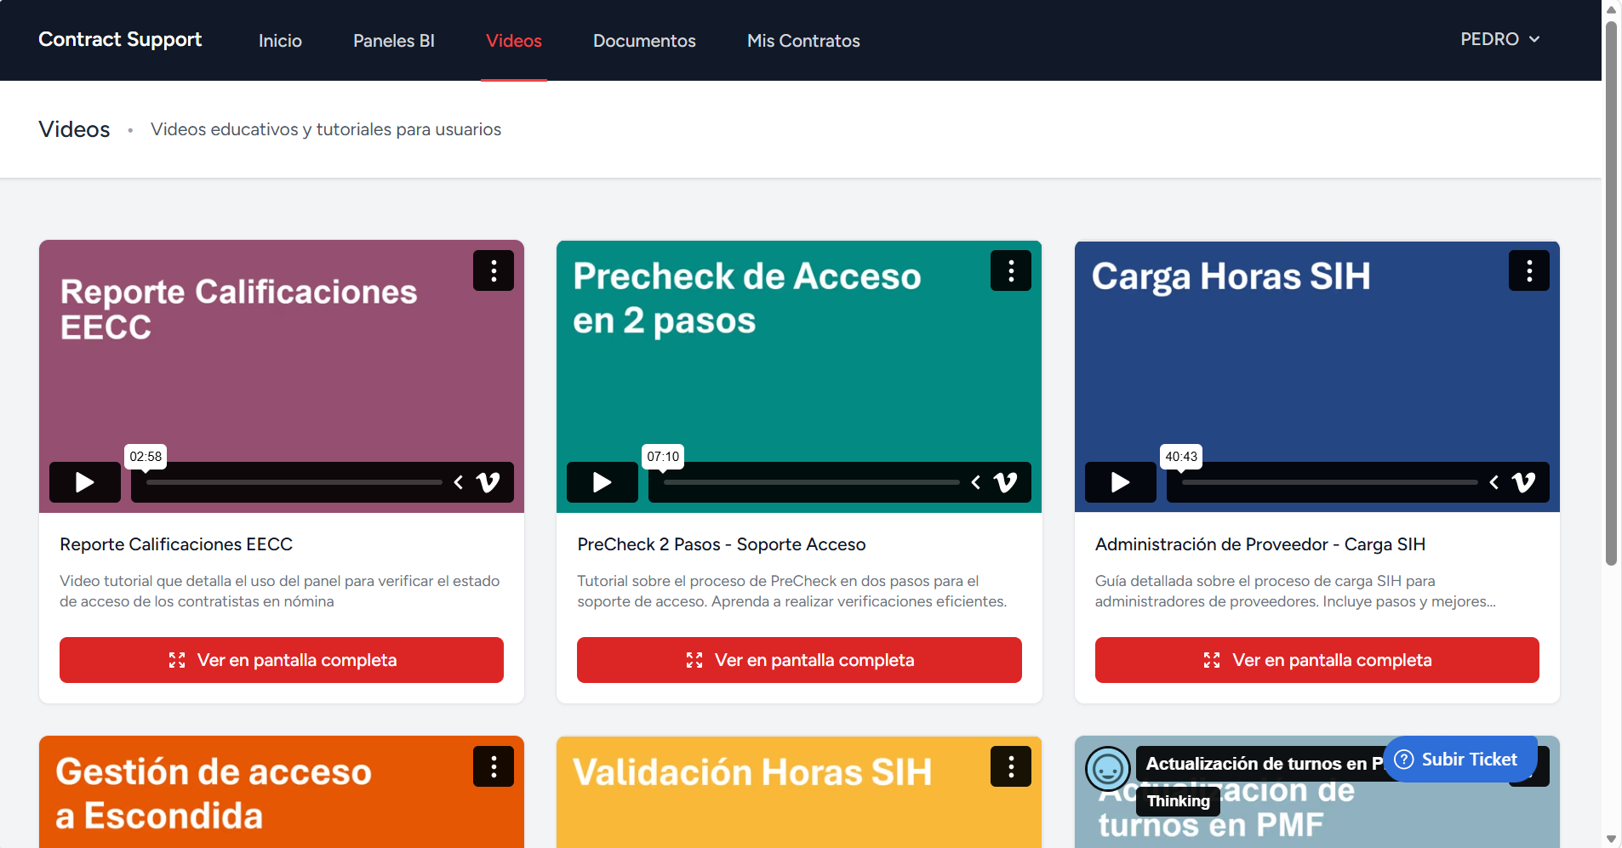Screen dimensions: 1622x848
Task: Click the page vertical scrollbar thumb
Action: pyautogui.click(x=1611, y=293)
